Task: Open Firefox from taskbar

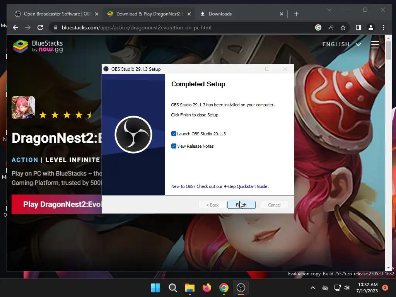Action: 207,288
